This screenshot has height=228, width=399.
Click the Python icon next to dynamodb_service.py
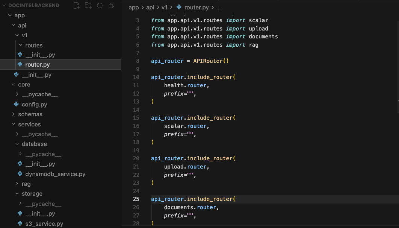coord(20,174)
